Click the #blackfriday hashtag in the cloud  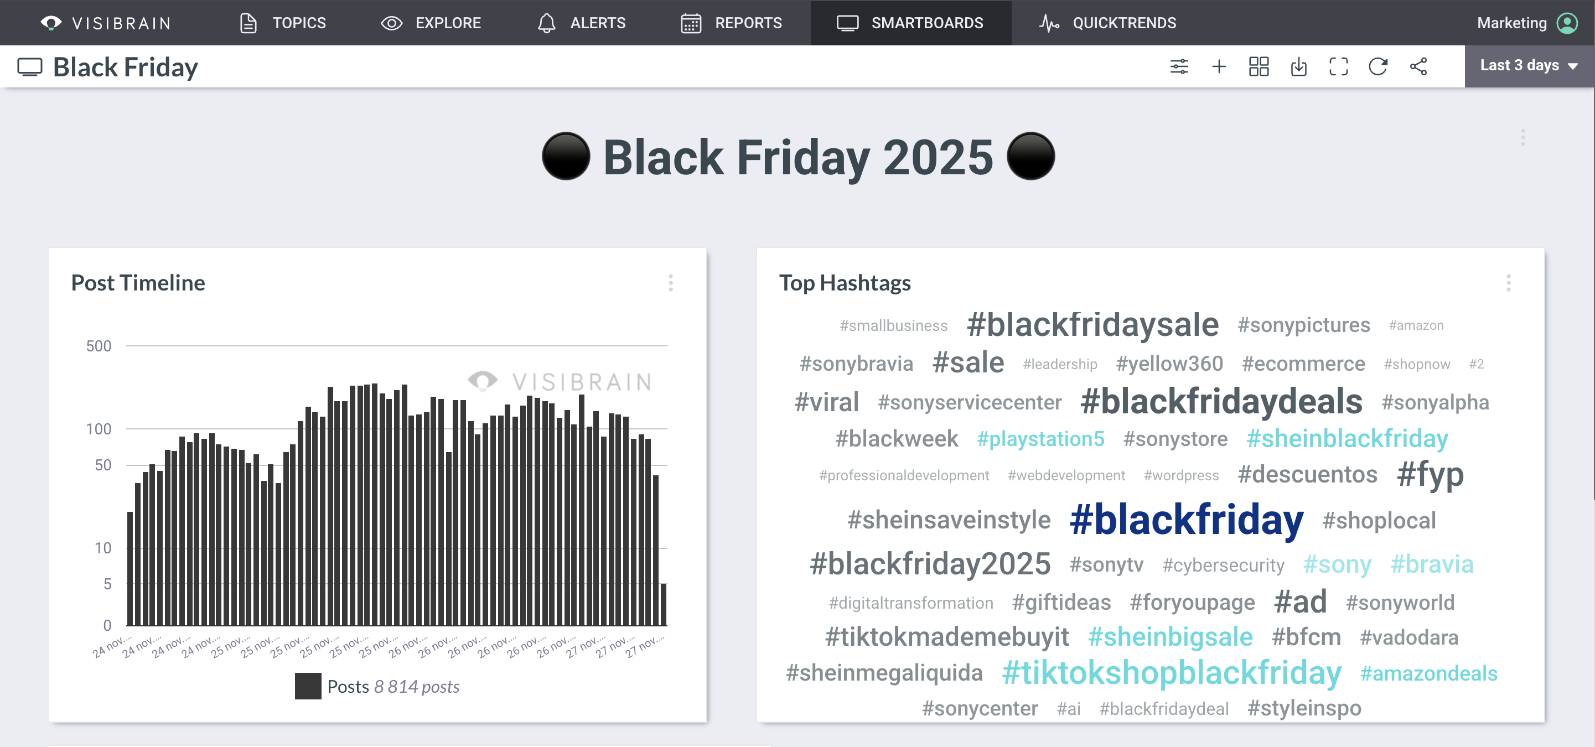coord(1187,519)
